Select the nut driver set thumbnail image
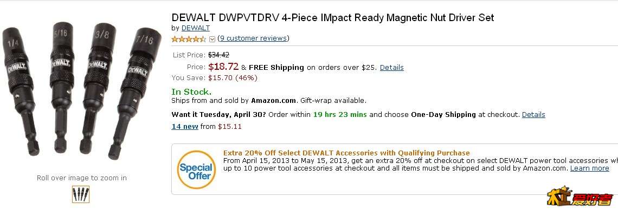The image size is (618, 209). click(81, 194)
